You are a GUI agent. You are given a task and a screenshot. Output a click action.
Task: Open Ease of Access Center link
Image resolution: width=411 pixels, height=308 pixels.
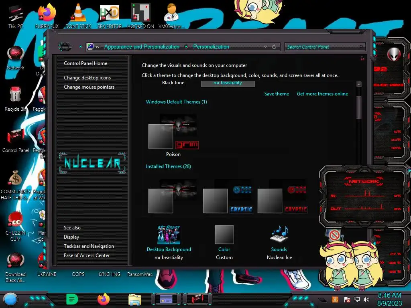[87, 255]
